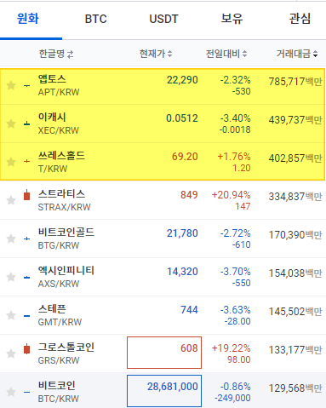Image resolution: width=326 pixels, height=408 pixels.
Task: Click the -0.86% change value
Action: 235,387
